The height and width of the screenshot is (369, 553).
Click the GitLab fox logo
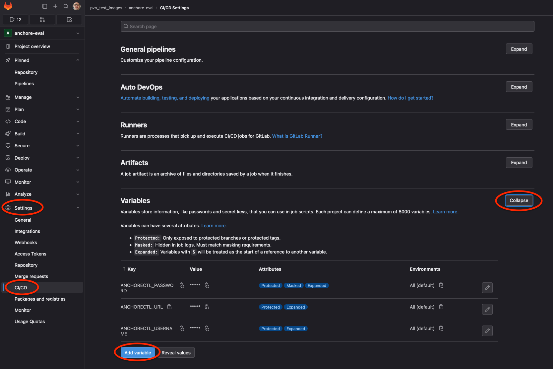[x=8, y=6]
